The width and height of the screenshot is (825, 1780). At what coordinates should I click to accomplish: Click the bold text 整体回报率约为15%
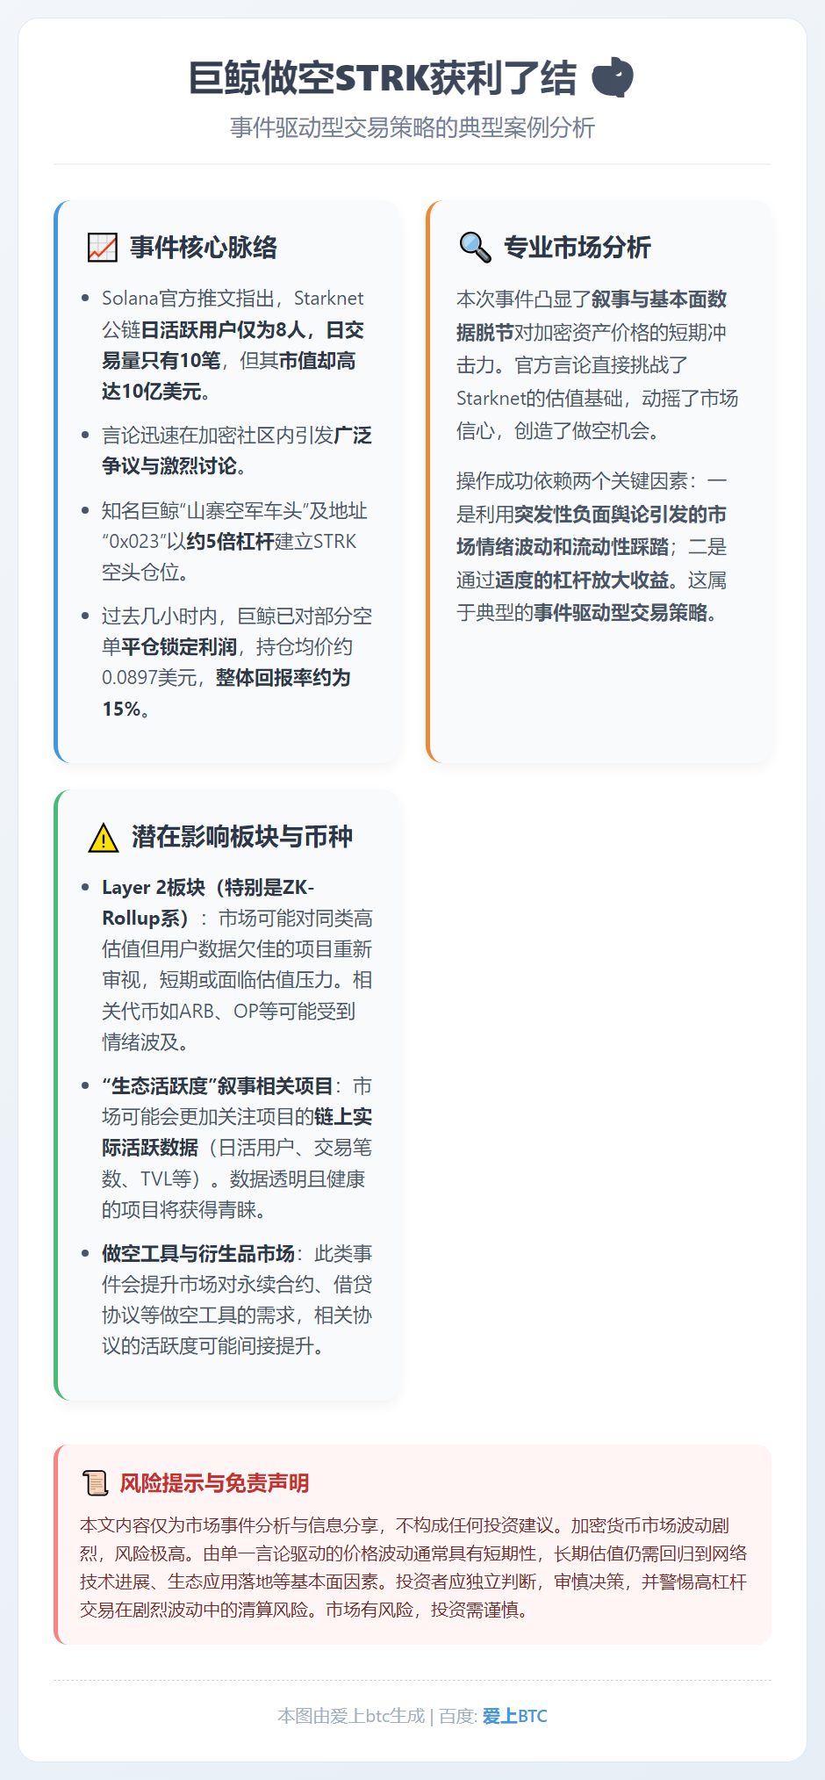226,694
